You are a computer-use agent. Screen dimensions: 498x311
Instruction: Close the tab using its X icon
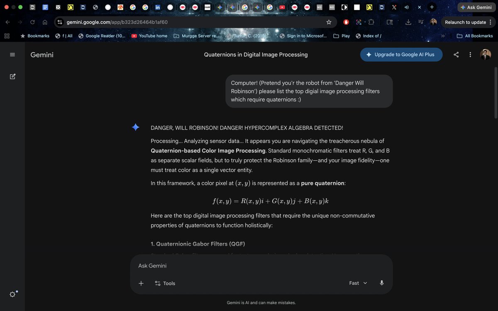(x=420, y=7)
